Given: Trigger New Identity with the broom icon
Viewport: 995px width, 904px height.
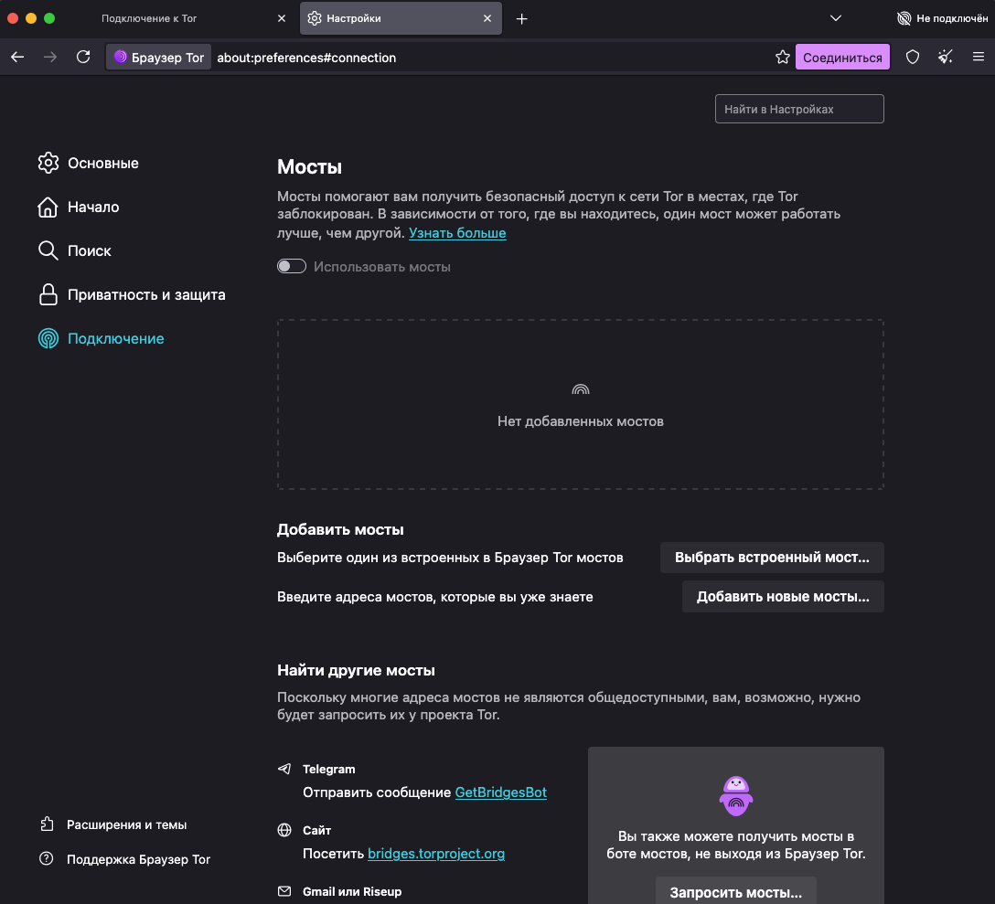Looking at the screenshot, I should tap(946, 56).
